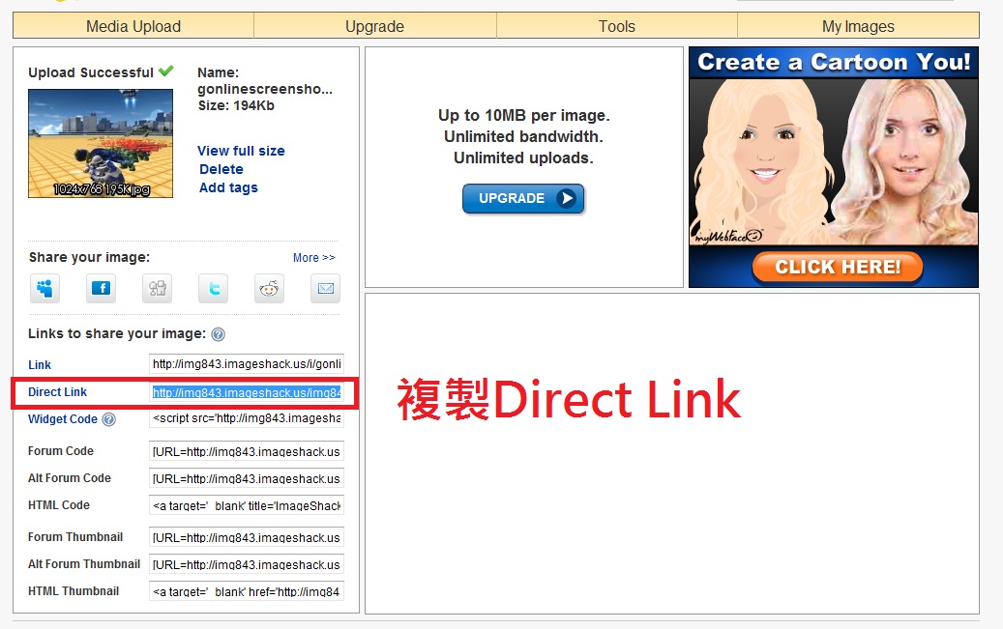
Task: Select the Link URL field
Action: coord(247,363)
